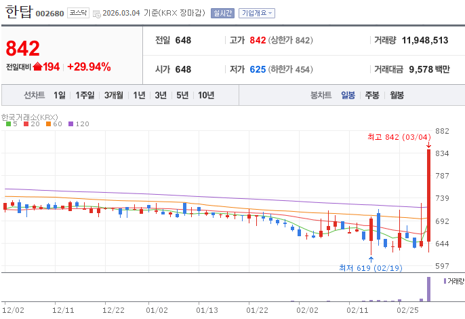Click the 2026.03.04 기준 date text

153,13
